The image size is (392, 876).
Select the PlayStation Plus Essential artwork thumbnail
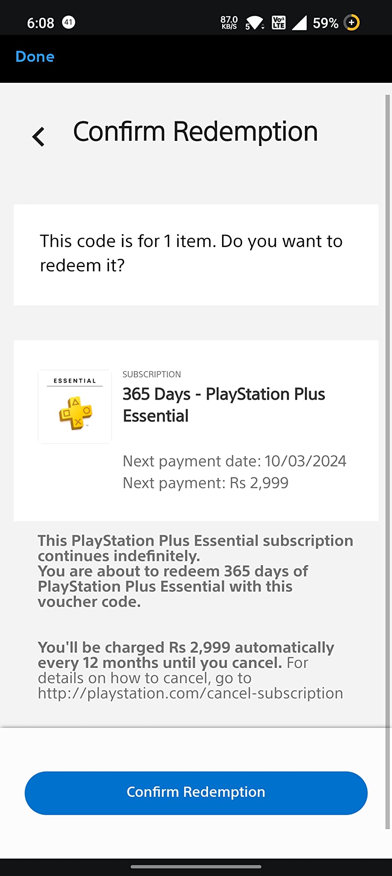[x=75, y=406]
